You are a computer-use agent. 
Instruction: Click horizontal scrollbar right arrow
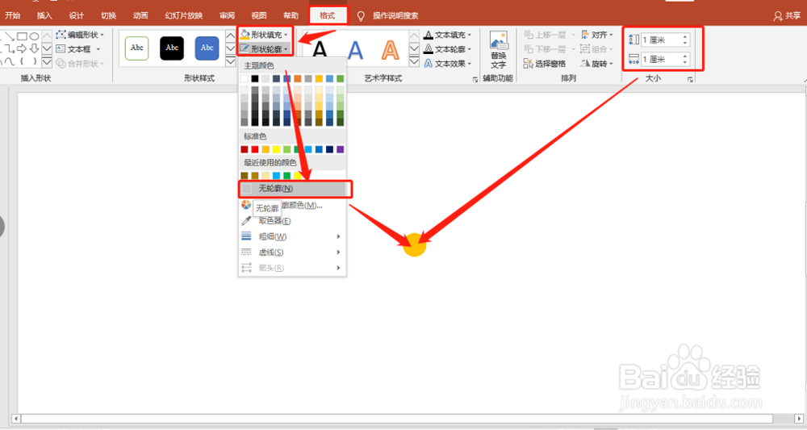[799, 419]
